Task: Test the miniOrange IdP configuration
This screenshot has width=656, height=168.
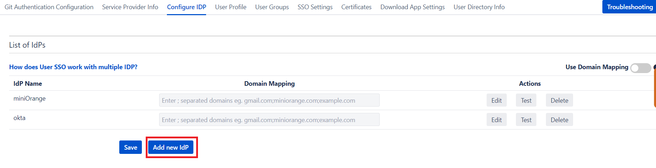Action: tap(526, 100)
